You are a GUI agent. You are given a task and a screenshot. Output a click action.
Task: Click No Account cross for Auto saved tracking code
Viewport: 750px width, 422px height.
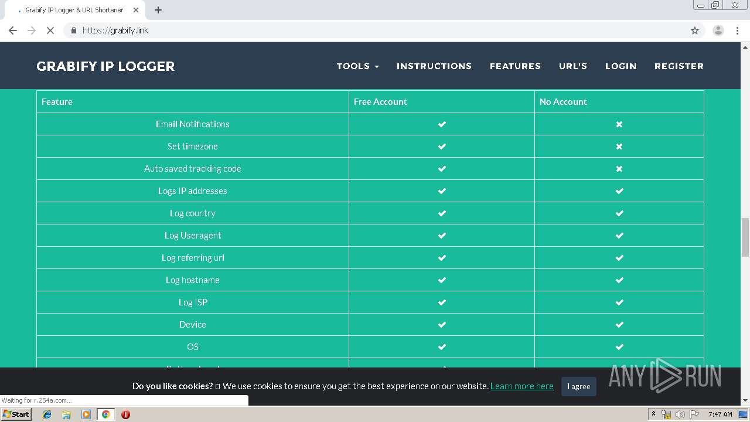click(x=619, y=169)
